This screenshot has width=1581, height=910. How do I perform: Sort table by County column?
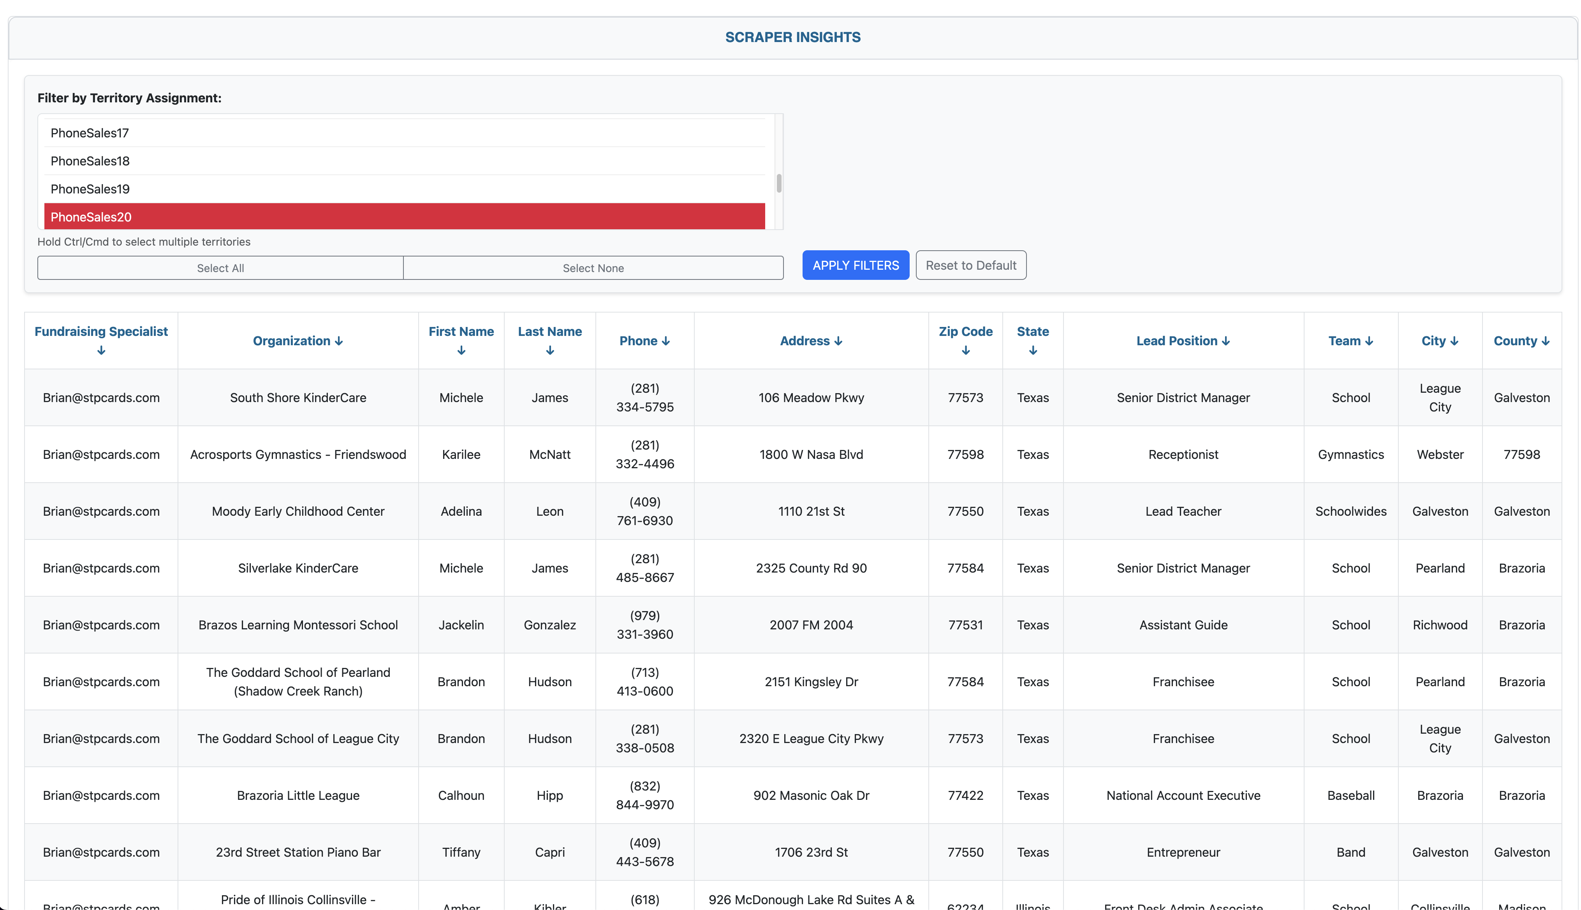pos(1520,341)
